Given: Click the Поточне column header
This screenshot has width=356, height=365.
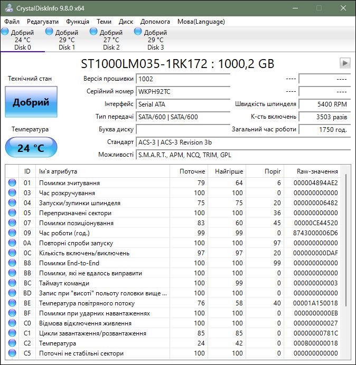Looking at the screenshot, I should point(189,171).
